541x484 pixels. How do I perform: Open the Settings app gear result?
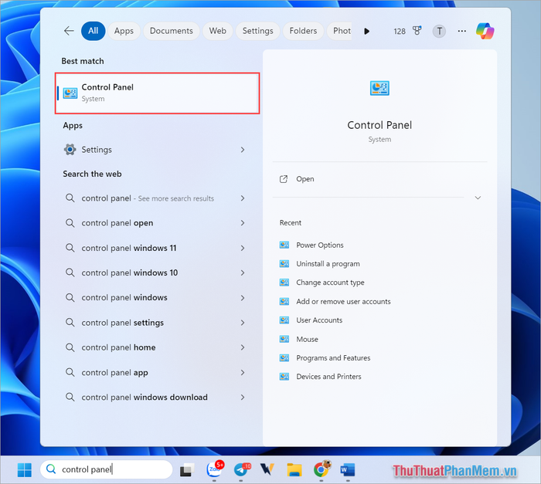click(70, 150)
